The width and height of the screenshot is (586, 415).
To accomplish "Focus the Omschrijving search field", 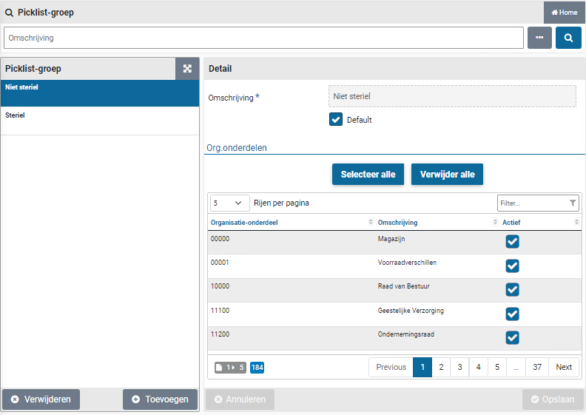I will [263, 38].
